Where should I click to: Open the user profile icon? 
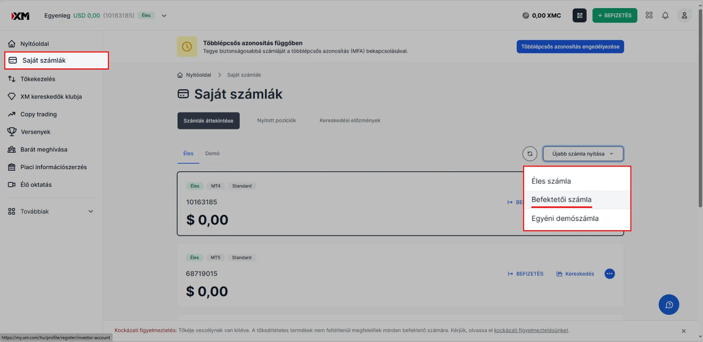[x=684, y=15]
